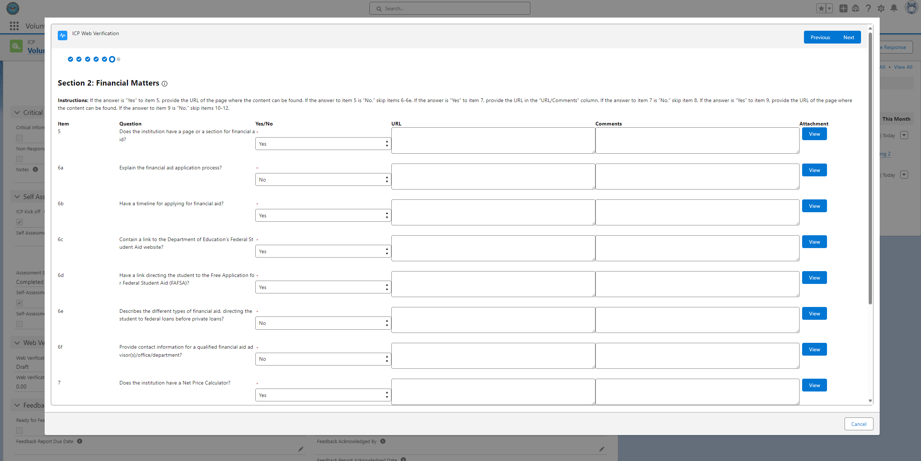Toggle the Ready for Feedback checkbox
The height and width of the screenshot is (461, 921).
coord(19,431)
